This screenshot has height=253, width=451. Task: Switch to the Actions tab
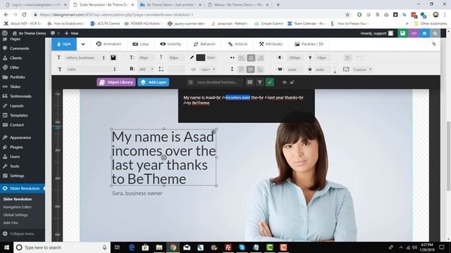click(x=237, y=44)
